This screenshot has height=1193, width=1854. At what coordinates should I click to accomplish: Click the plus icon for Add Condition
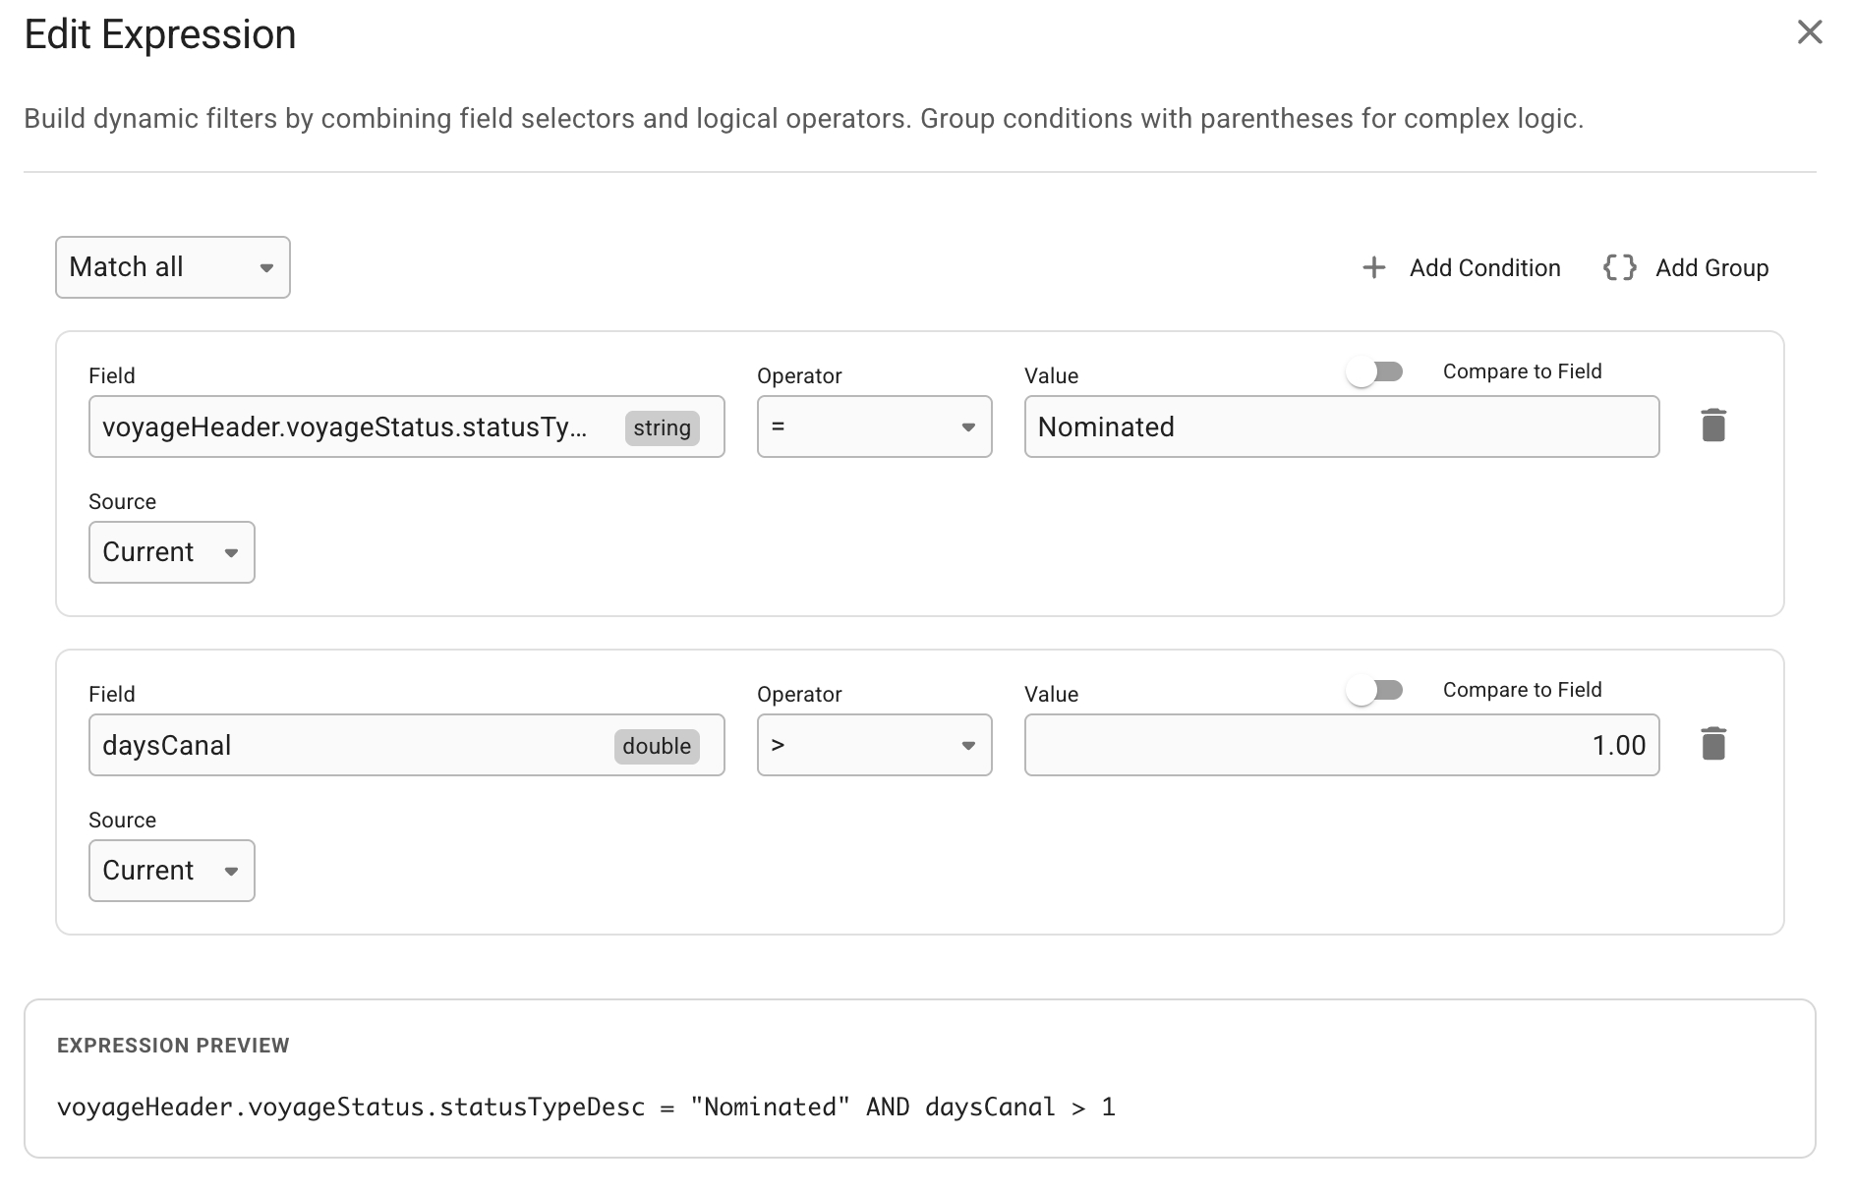tap(1373, 267)
